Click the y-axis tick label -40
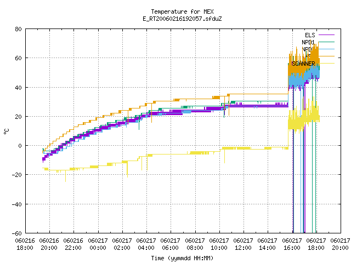 (x=17, y=204)
